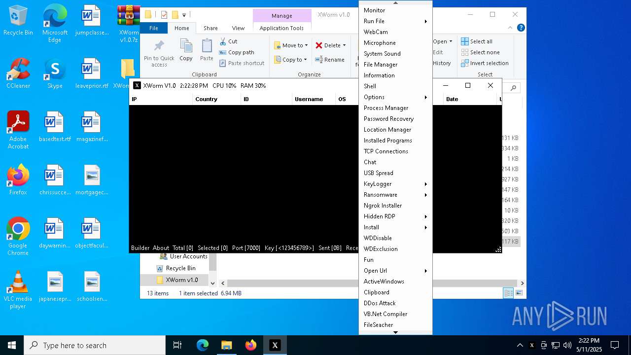This screenshot has width=631, height=355.
Task: Select Shell in the context menu
Action: 395,86
